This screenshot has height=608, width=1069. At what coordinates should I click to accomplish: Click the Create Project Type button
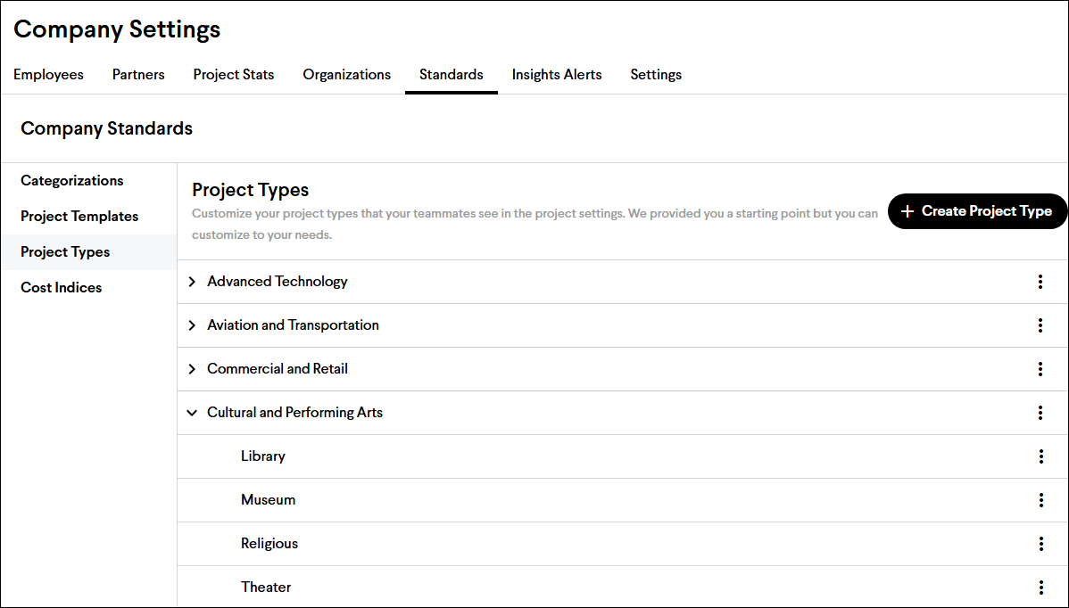[x=977, y=211]
